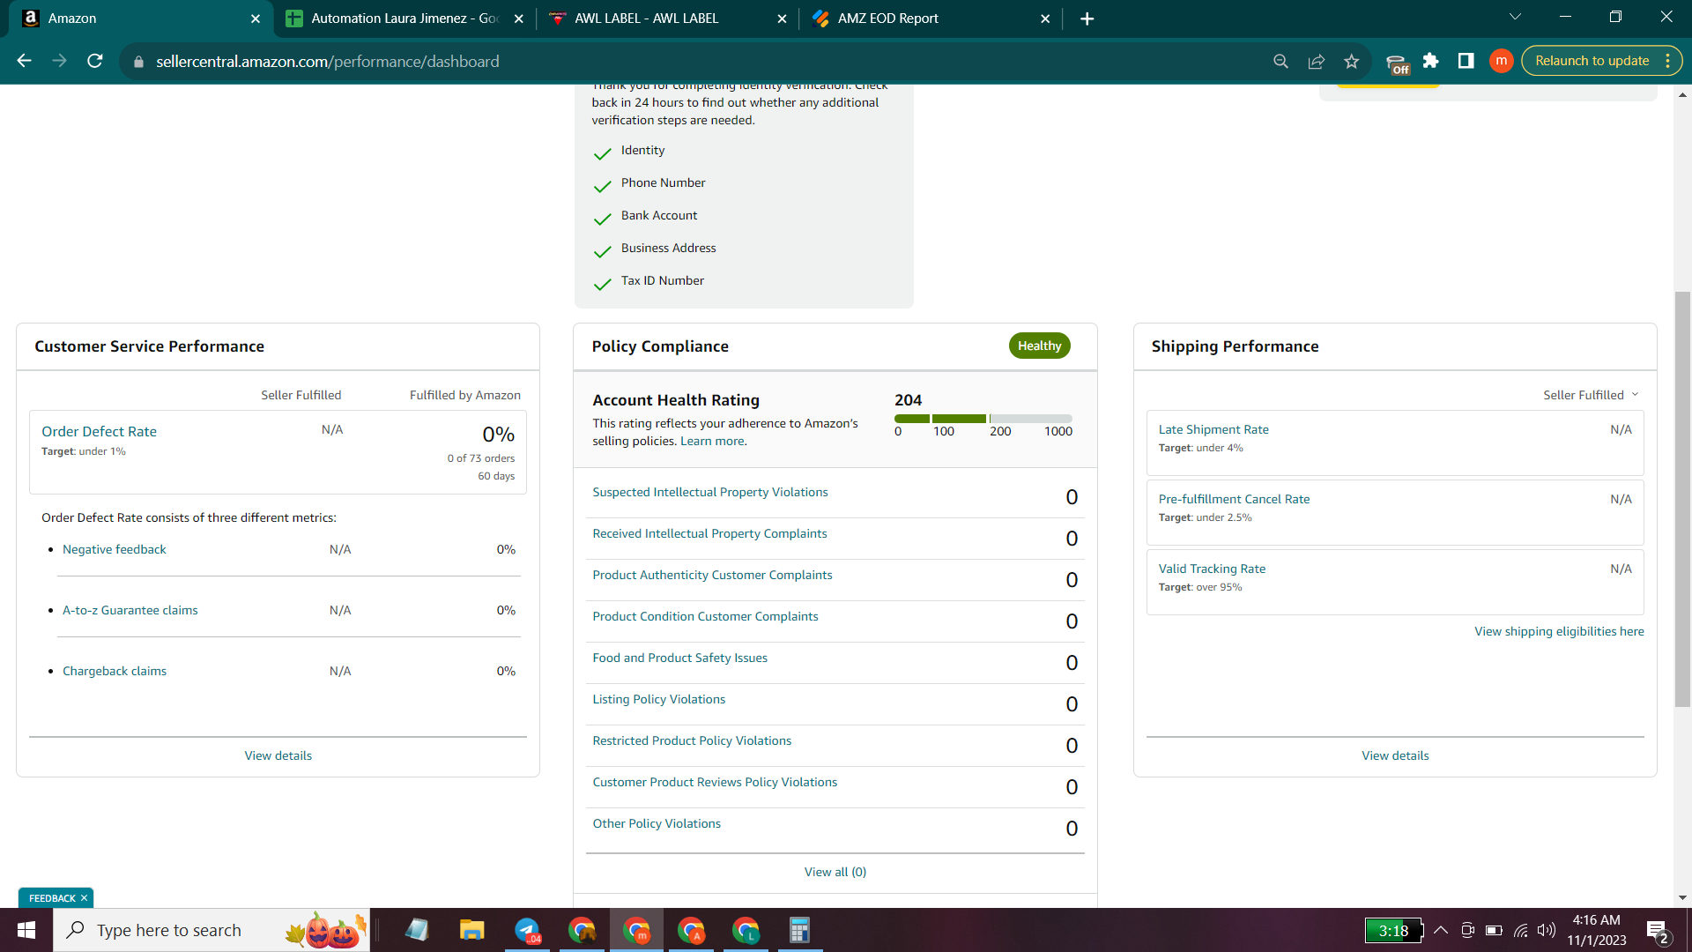Open File Explorer from the taskbar
The width and height of the screenshot is (1692, 952).
tap(472, 930)
